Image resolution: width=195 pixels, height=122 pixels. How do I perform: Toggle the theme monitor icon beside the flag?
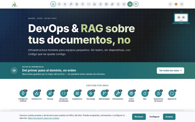click(x=182, y=4)
